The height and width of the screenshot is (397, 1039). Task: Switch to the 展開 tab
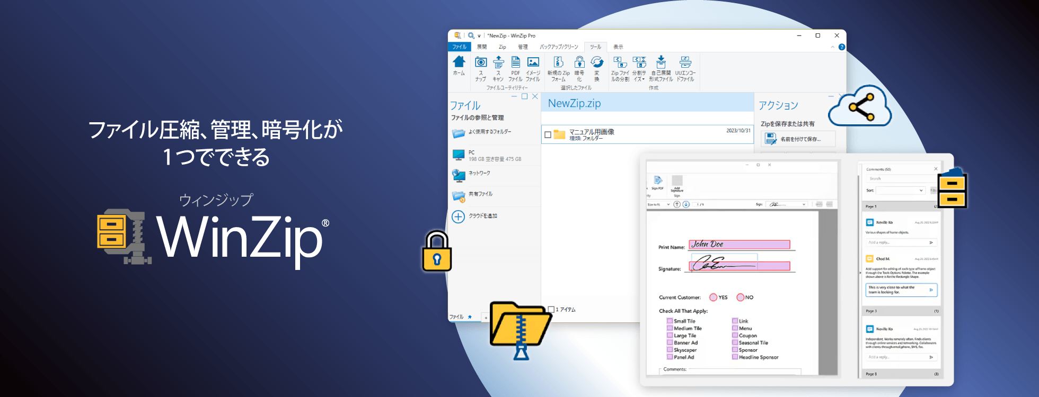[x=482, y=47]
